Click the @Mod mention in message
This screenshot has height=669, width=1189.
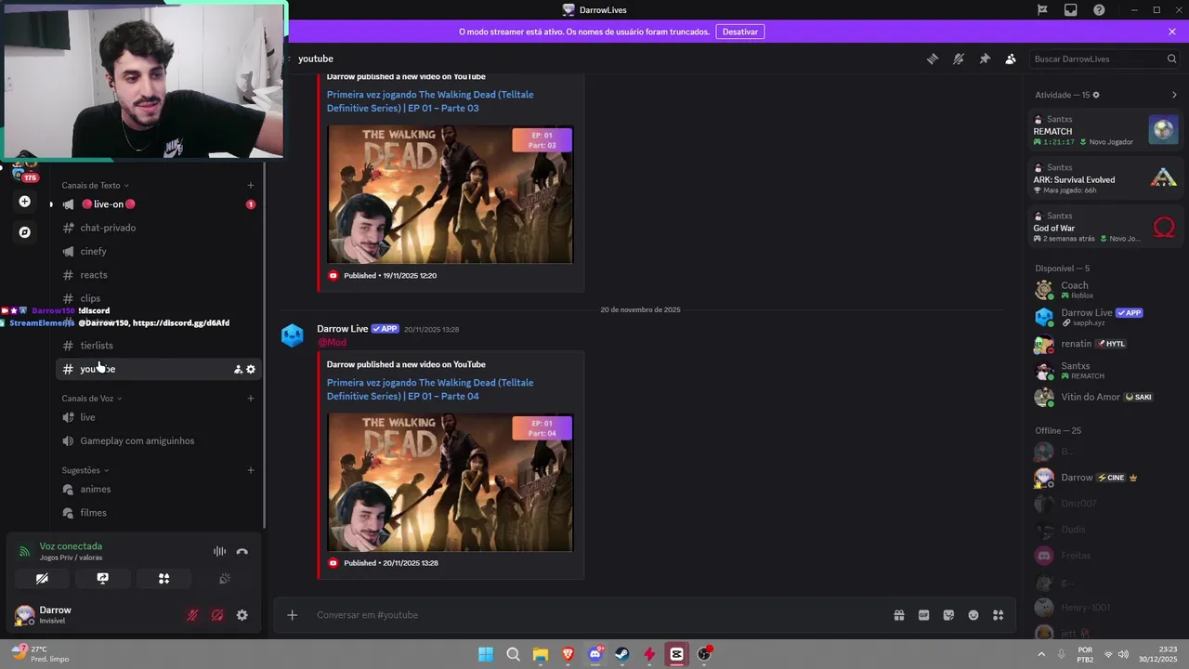pos(332,343)
